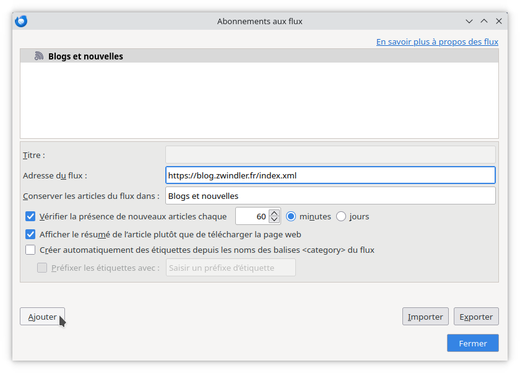Open Conserver les articles du flux dans selector
Screen dimensions: 520x373
click(x=330, y=196)
